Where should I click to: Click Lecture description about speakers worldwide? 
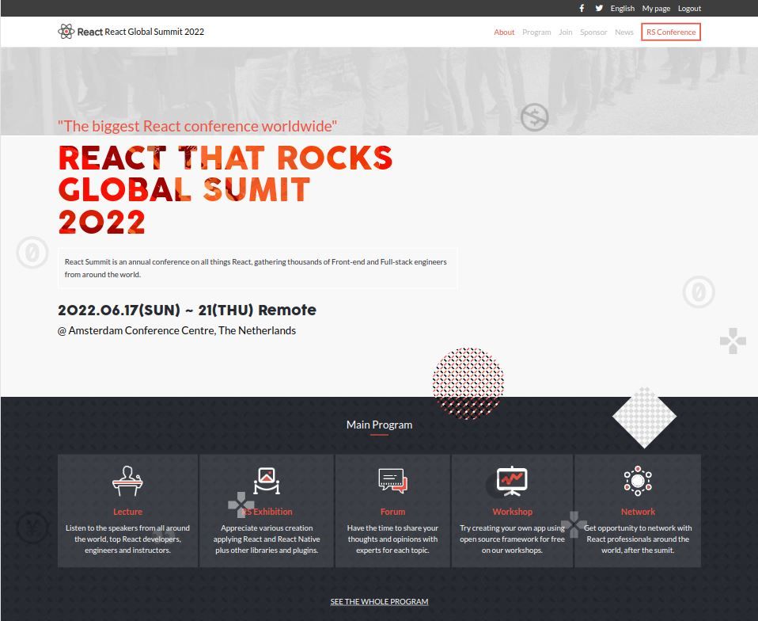[127, 539]
